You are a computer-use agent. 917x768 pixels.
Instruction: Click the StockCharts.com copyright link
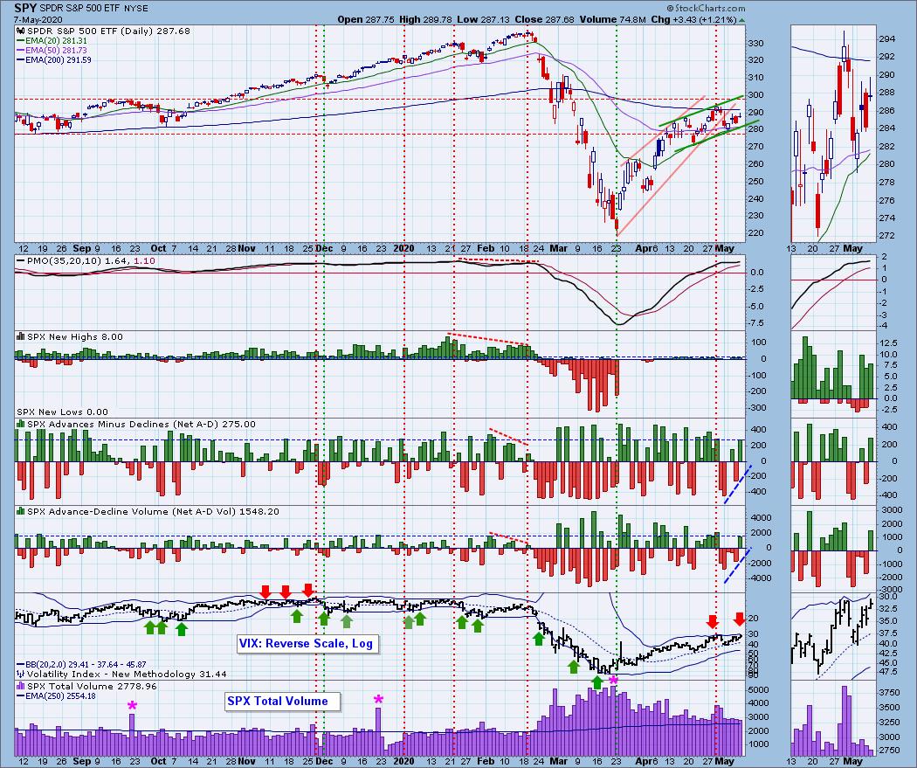[707, 8]
